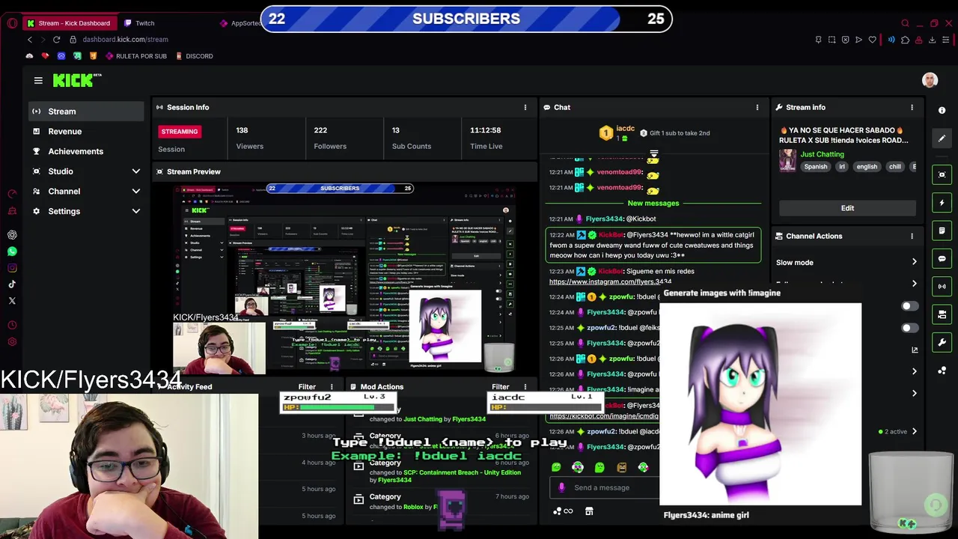Screen dimensions: 958x539
Task: Open Channel Actions three-dot menu
Action: [x=912, y=236]
